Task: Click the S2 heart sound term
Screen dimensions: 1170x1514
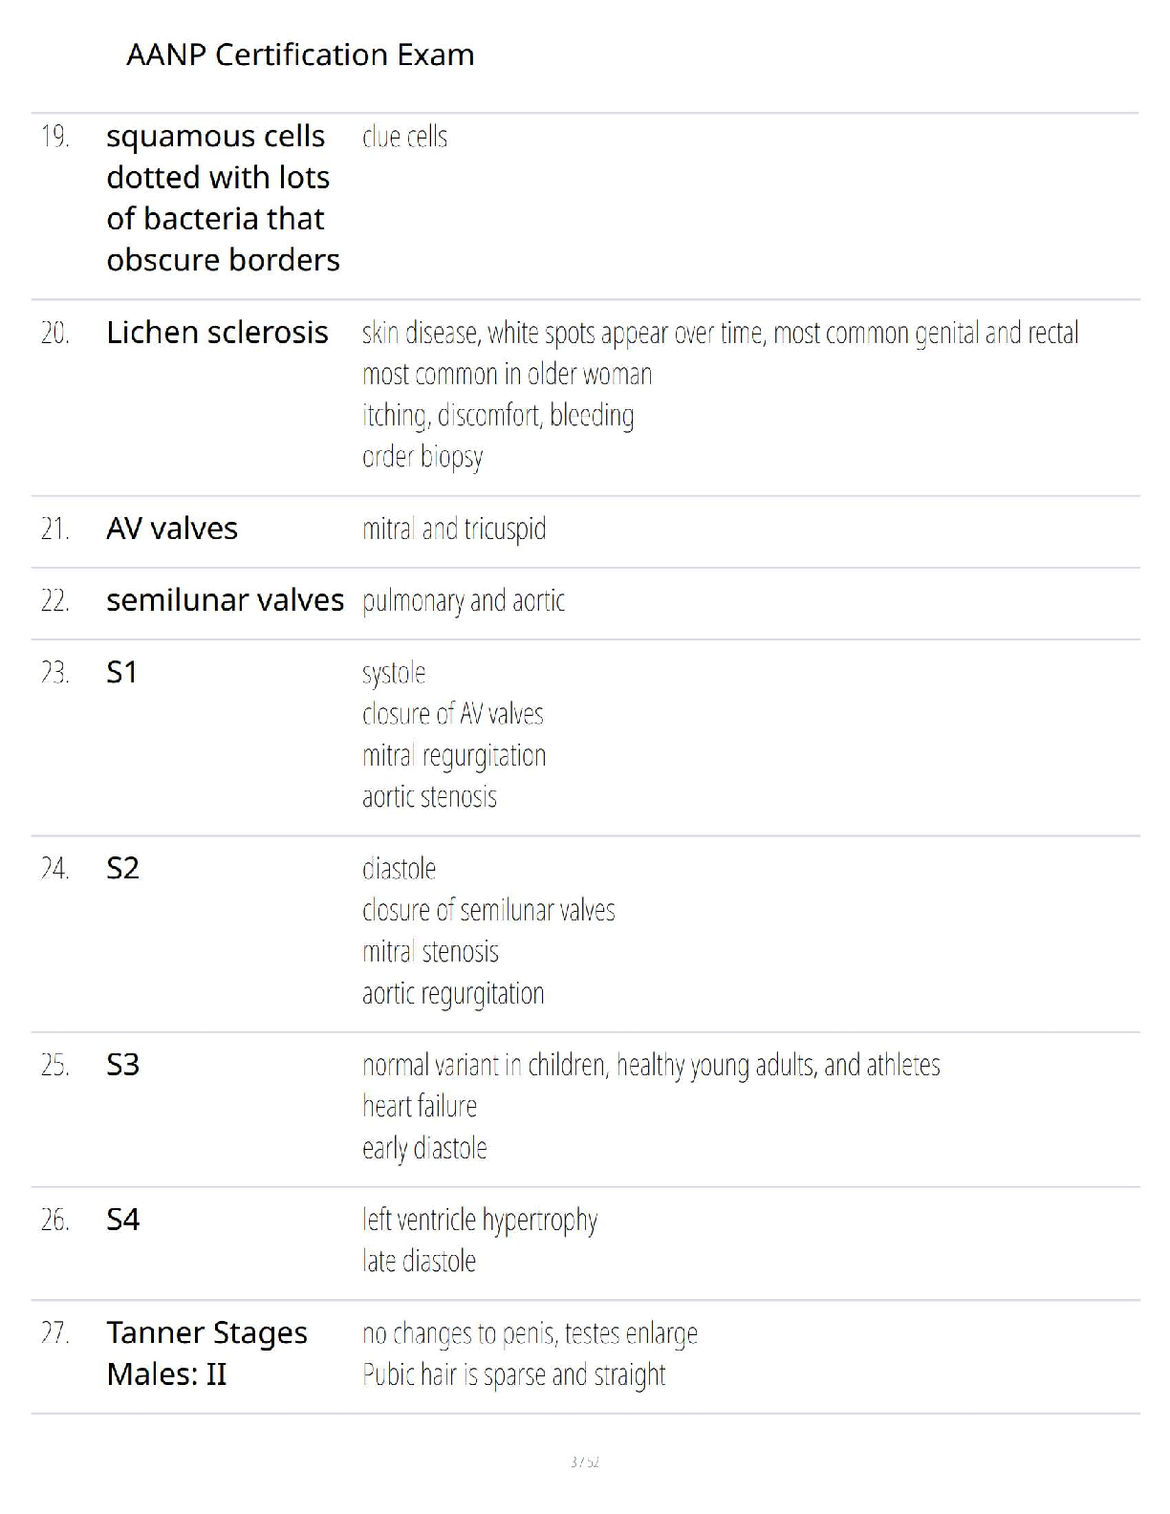Action: (123, 869)
